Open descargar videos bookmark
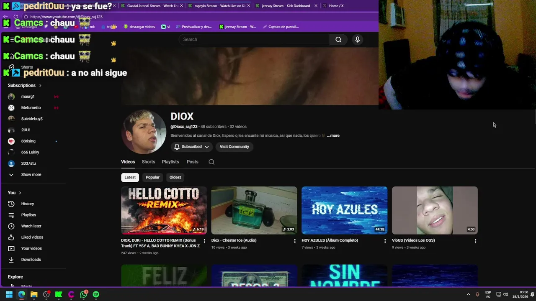The height and width of the screenshot is (301, 536). 139,27
